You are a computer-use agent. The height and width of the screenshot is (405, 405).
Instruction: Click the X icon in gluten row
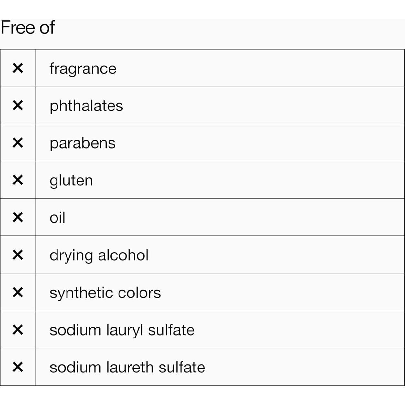(18, 180)
